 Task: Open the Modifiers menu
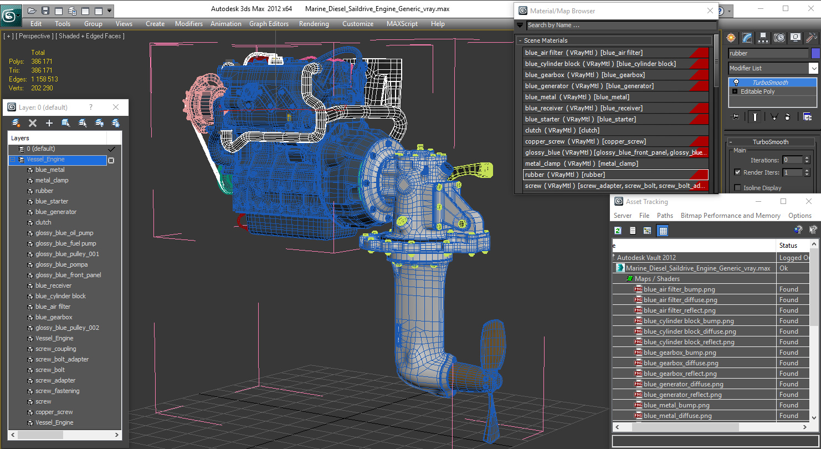click(x=189, y=24)
